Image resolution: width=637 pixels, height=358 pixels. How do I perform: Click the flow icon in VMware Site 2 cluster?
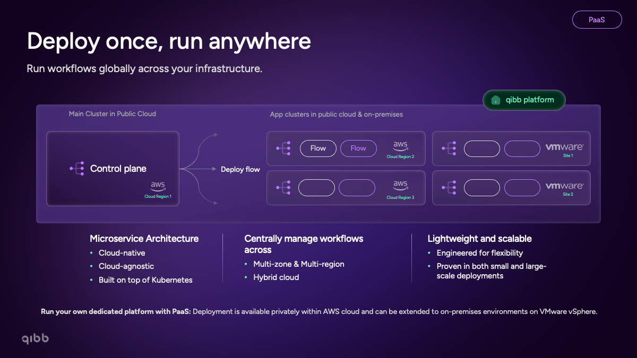tap(449, 188)
